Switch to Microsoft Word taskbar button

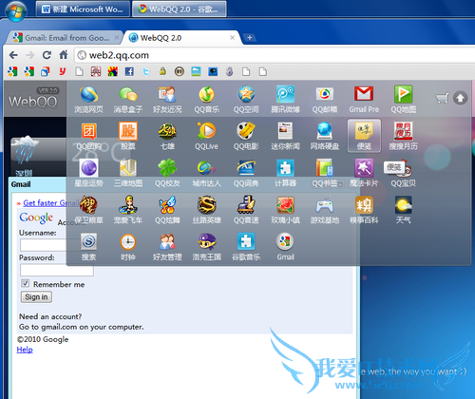click(x=83, y=9)
